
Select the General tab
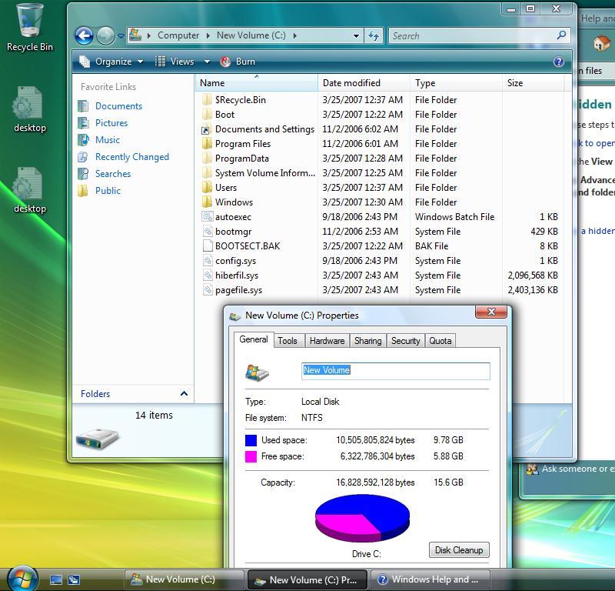coord(254,339)
